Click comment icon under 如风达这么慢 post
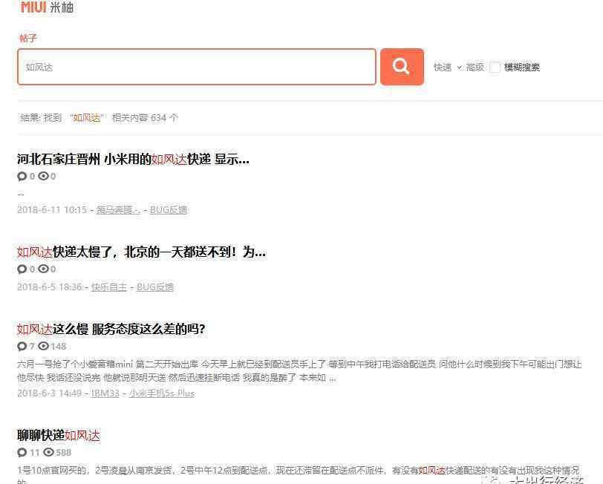 22,347
